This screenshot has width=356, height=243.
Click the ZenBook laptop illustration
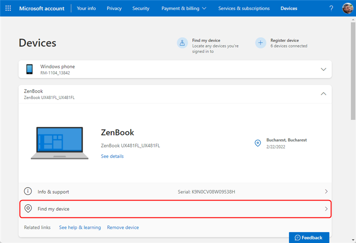(60, 143)
